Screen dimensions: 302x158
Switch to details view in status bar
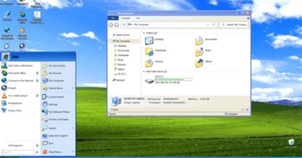(x=243, y=110)
